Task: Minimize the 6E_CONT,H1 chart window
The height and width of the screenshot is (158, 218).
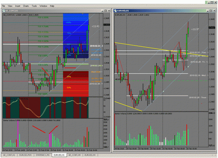Action: 103,11
